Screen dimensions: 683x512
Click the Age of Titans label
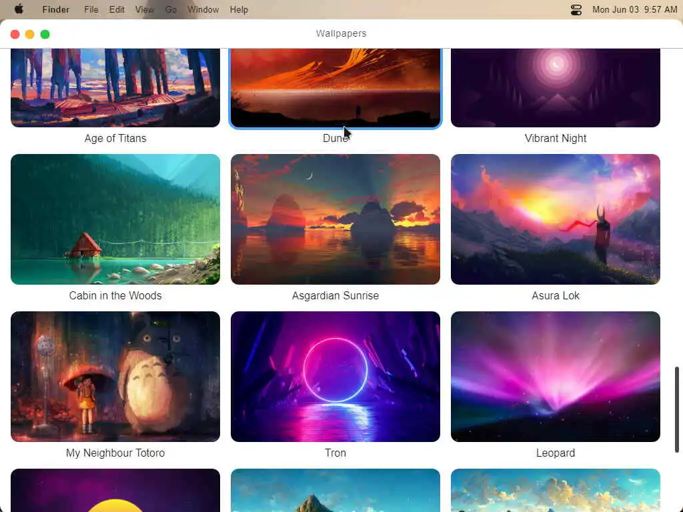[115, 139]
